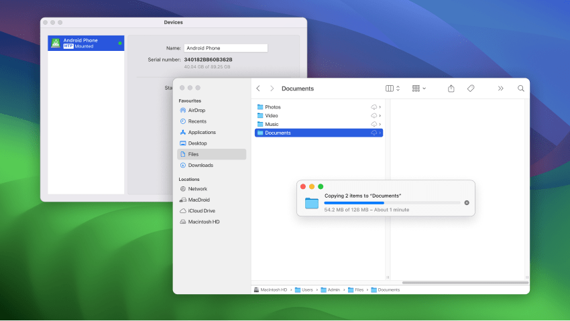Open MacDroid location in sidebar
The image size is (570, 321).
[211, 200]
